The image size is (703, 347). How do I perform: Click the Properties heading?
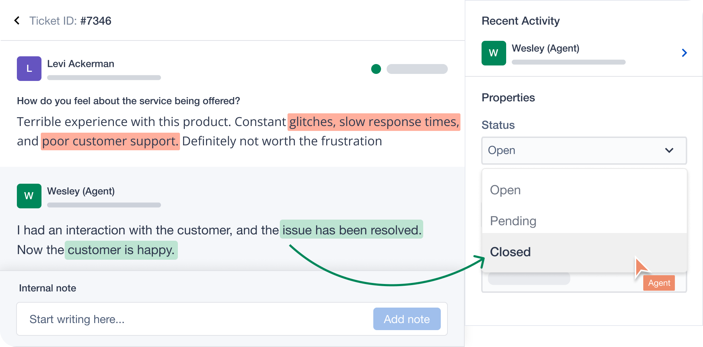[x=508, y=97]
